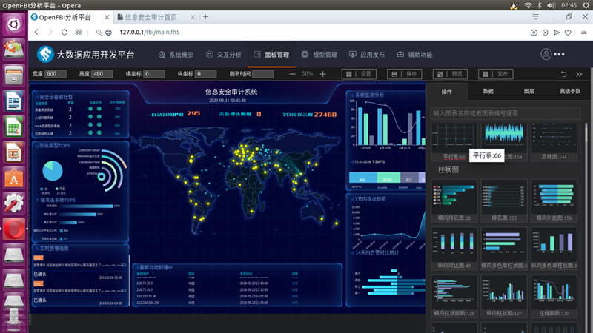Select the 横向排名图:28 chart thumbnail
593x333 pixels.
(x=454, y=201)
